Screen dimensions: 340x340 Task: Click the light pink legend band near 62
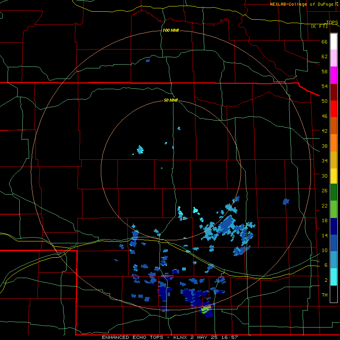pyautogui.click(x=334, y=58)
